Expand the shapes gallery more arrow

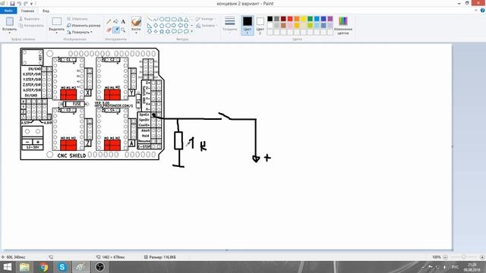[192, 31]
